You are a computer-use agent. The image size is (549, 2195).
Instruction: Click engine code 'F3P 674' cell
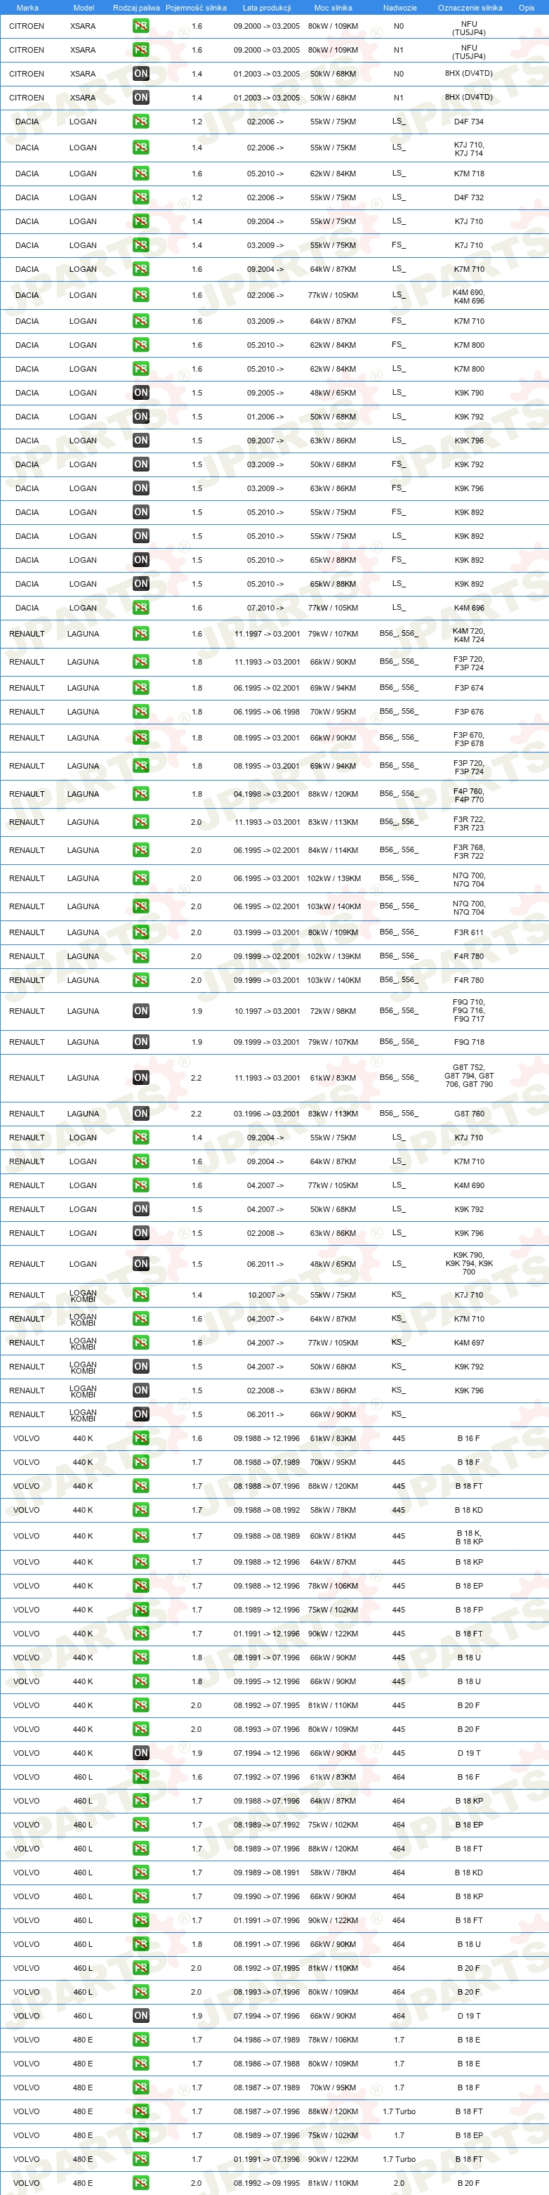point(469,688)
